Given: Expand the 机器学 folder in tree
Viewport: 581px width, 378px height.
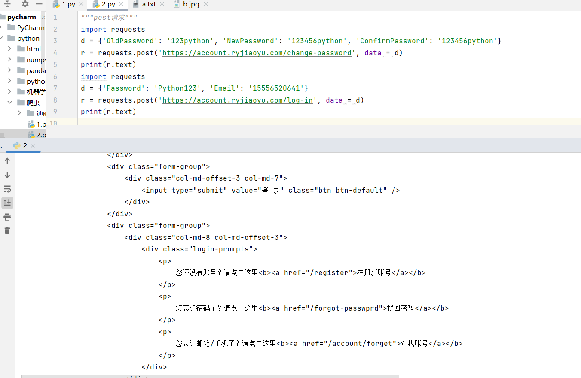Looking at the screenshot, I should (x=9, y=92).
